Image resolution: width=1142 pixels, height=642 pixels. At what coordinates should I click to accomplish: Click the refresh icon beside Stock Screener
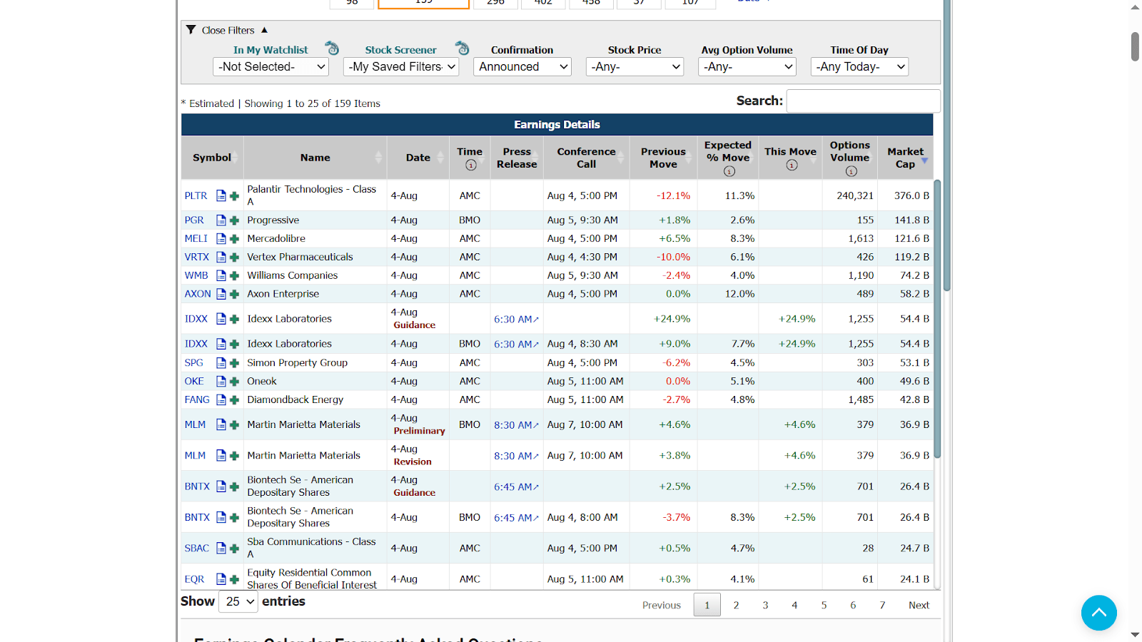pos(463,48)
